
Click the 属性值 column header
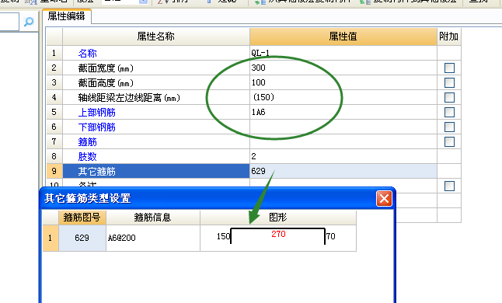point(343,37)
